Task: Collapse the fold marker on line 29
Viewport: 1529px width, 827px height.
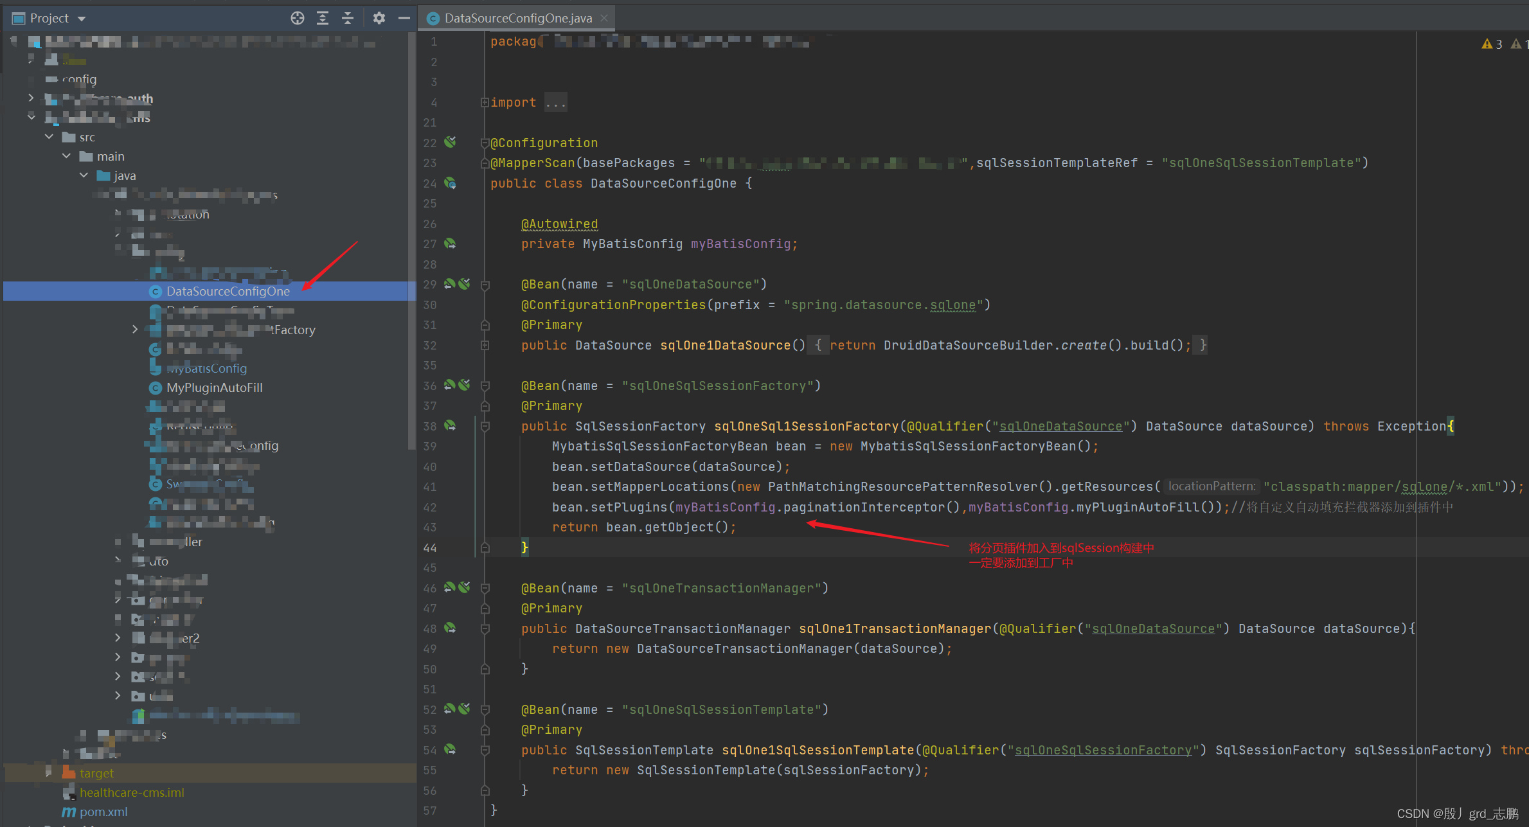Action: [485, 285]
